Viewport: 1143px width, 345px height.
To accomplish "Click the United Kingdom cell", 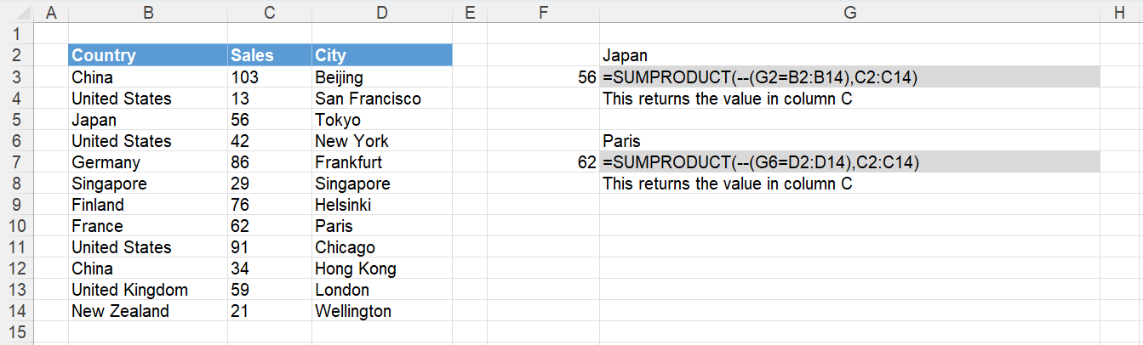I will (x=148, y=290).
